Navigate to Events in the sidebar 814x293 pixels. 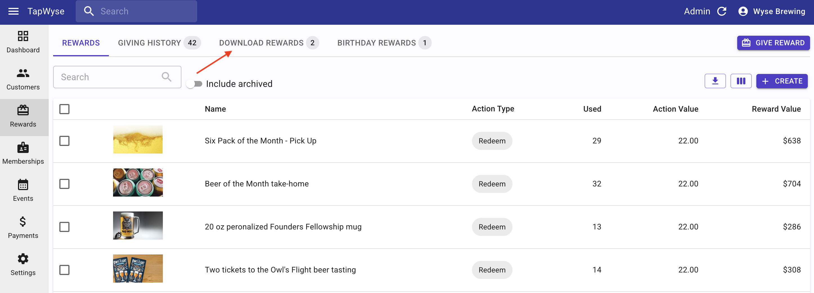[23, 190]
